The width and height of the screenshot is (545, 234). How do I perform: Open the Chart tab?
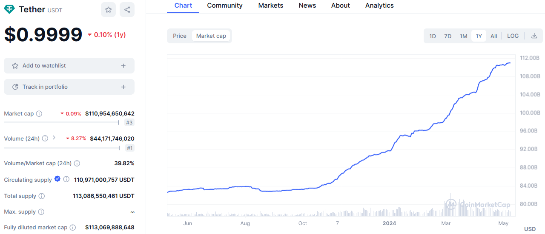tap(183, 6)
